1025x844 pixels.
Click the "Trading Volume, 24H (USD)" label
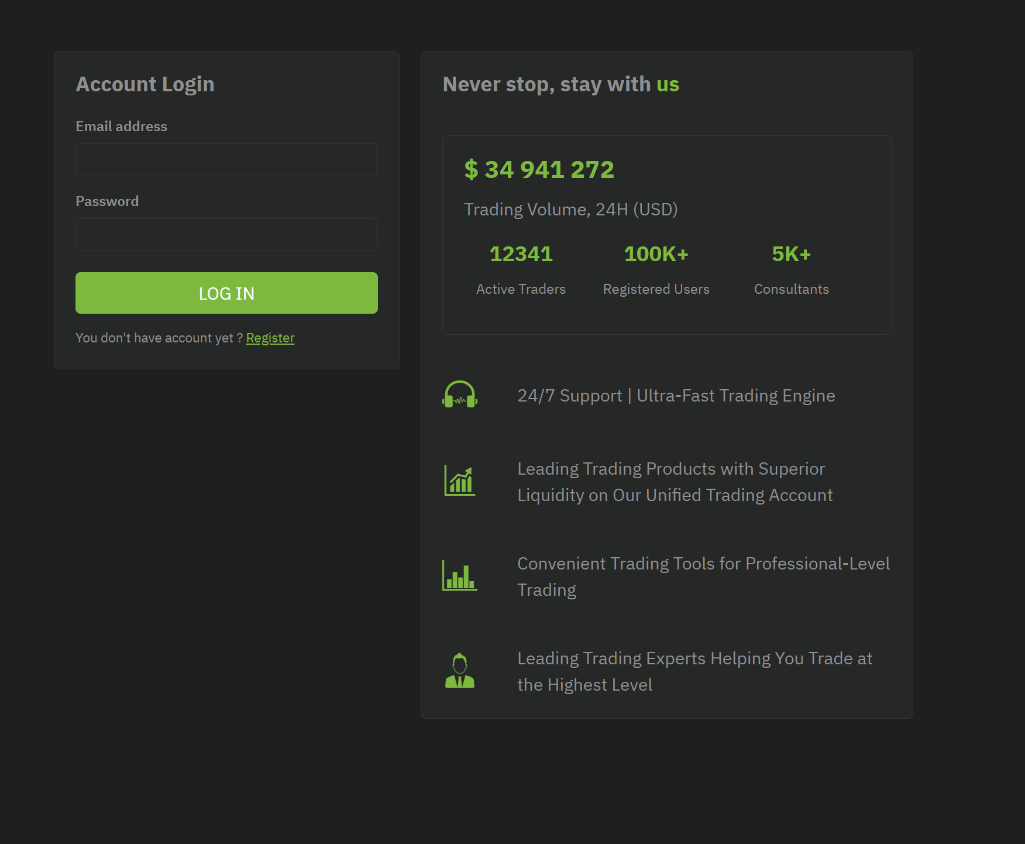pyautogui.click(x=570, y=210)
